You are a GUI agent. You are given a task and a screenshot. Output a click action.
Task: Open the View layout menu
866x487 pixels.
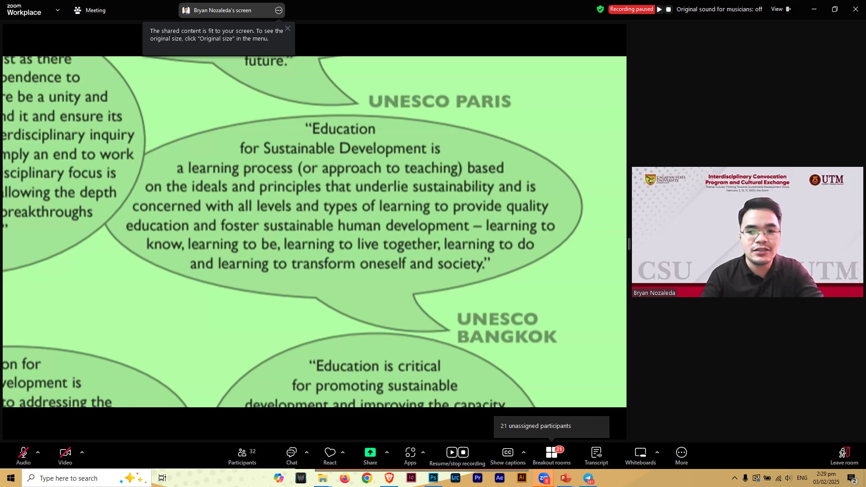pos(781,9)
